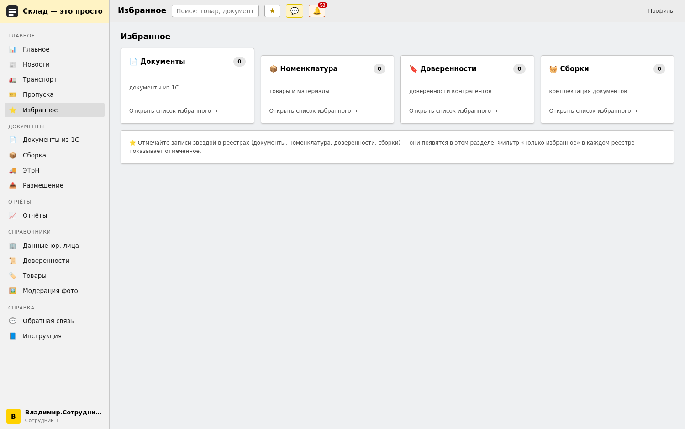The height and width of the screenshot is (429, 685).
Task: Open favorites list in Сборки card
Action: pos(593,111)
